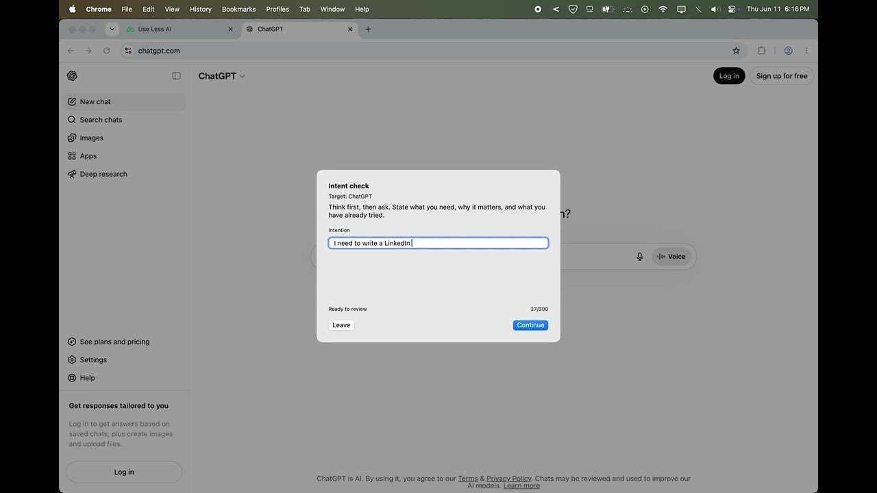The image size is (877, 493).
Task: Open the Apple menu
Action: pos(72,9)
